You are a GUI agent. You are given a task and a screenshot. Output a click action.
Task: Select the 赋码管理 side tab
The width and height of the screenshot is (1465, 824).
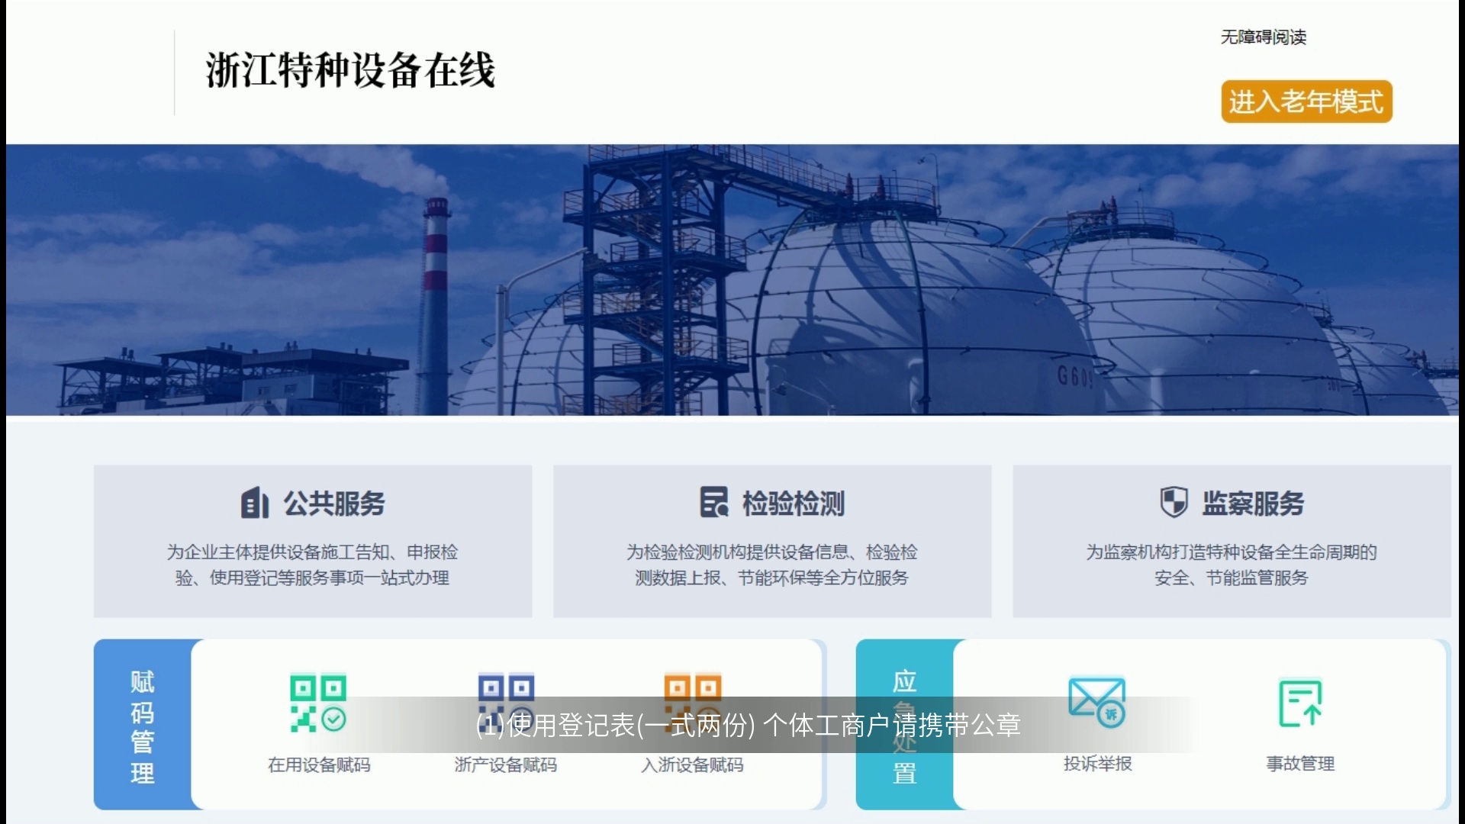pyautogui.click(x=143, y=725)
